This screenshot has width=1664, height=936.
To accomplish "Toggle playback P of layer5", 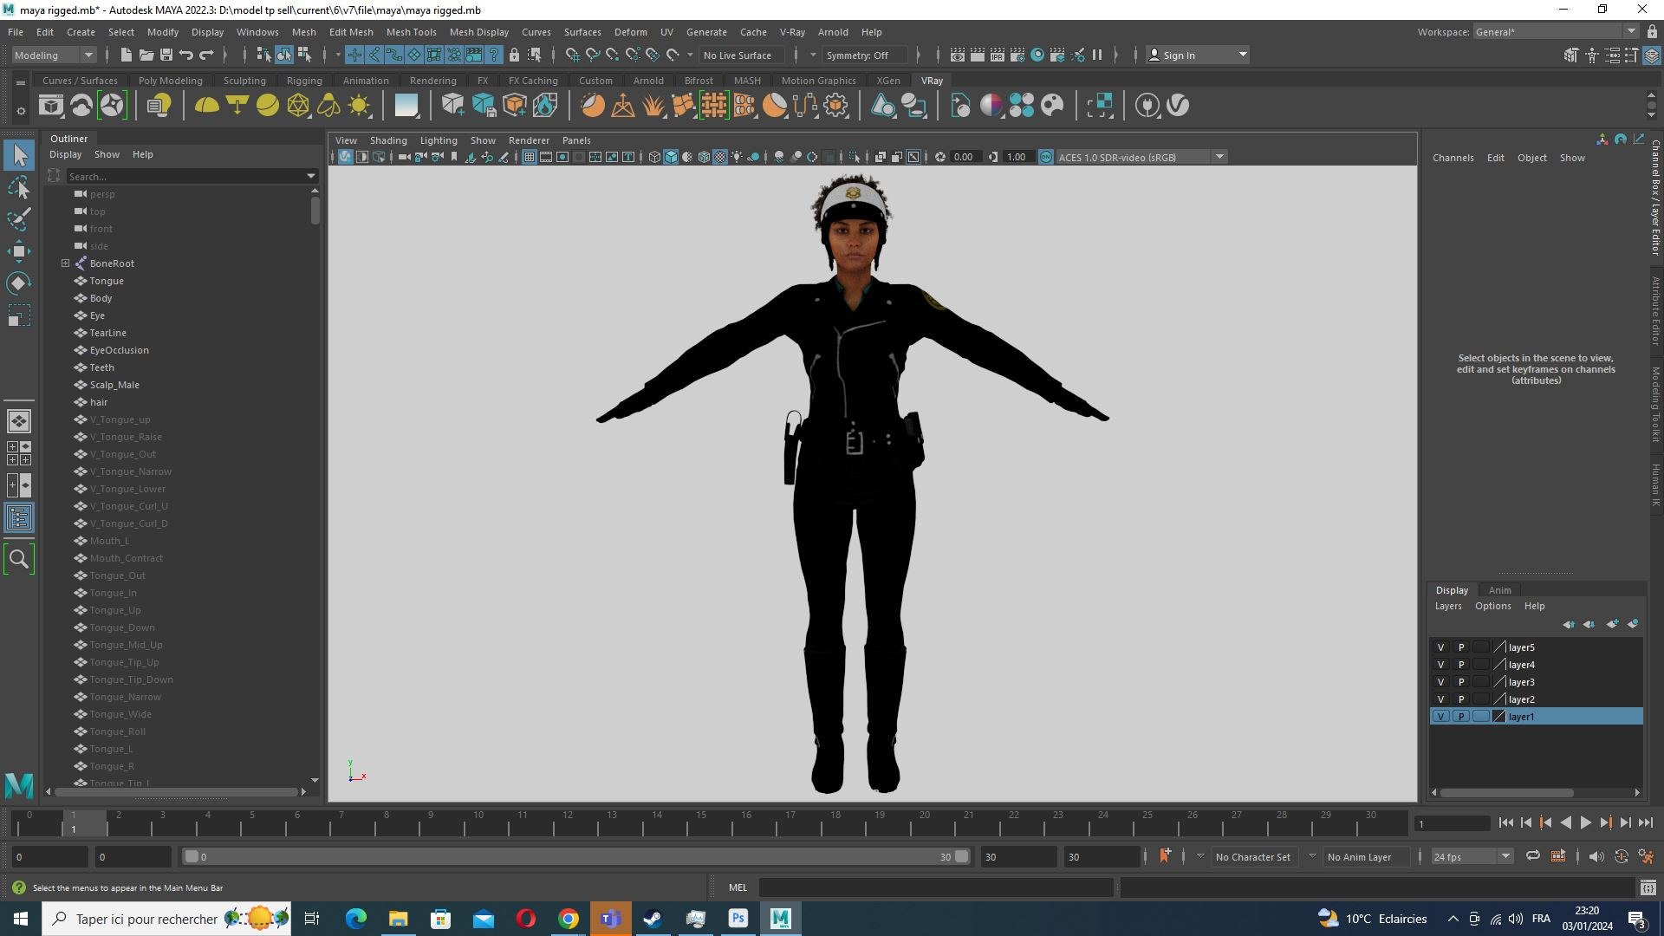I will (1461, 647).
